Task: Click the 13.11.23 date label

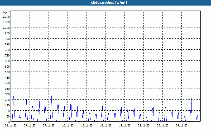Action: pyautogui.click(x=87, y=126)
